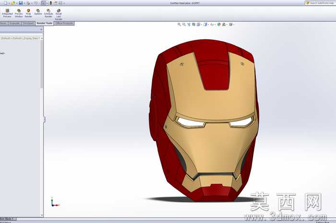Expand the Display Style dropdown arrow
Screen dimensions: 336x223
click(x=208, y=24)
